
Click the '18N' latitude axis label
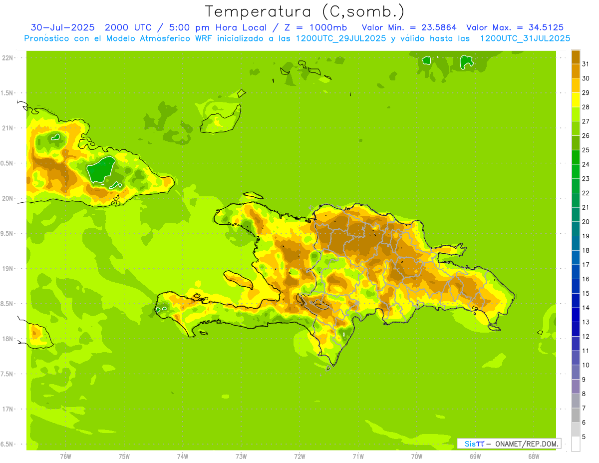[7, 339]
